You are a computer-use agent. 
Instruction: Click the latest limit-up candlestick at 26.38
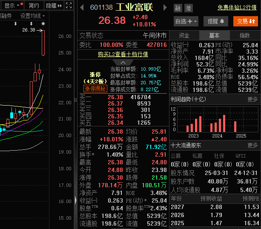[43, 43]
